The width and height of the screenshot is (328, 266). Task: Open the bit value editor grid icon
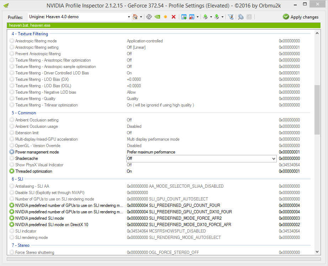(249, 17)
